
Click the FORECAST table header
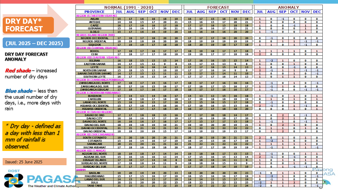(218, 7)
